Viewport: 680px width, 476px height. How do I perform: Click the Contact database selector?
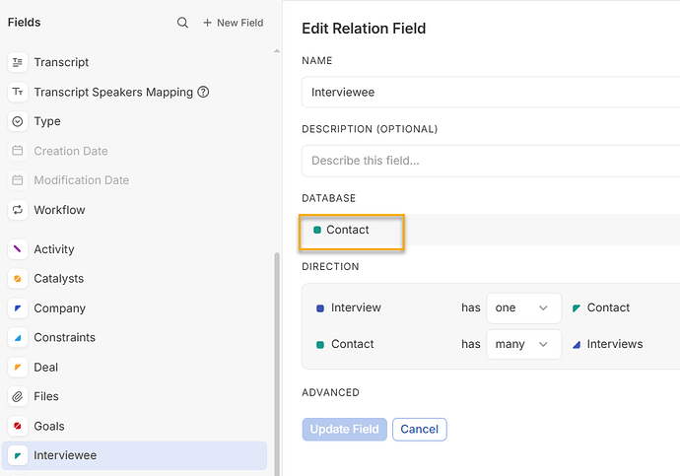pos(352,231)
